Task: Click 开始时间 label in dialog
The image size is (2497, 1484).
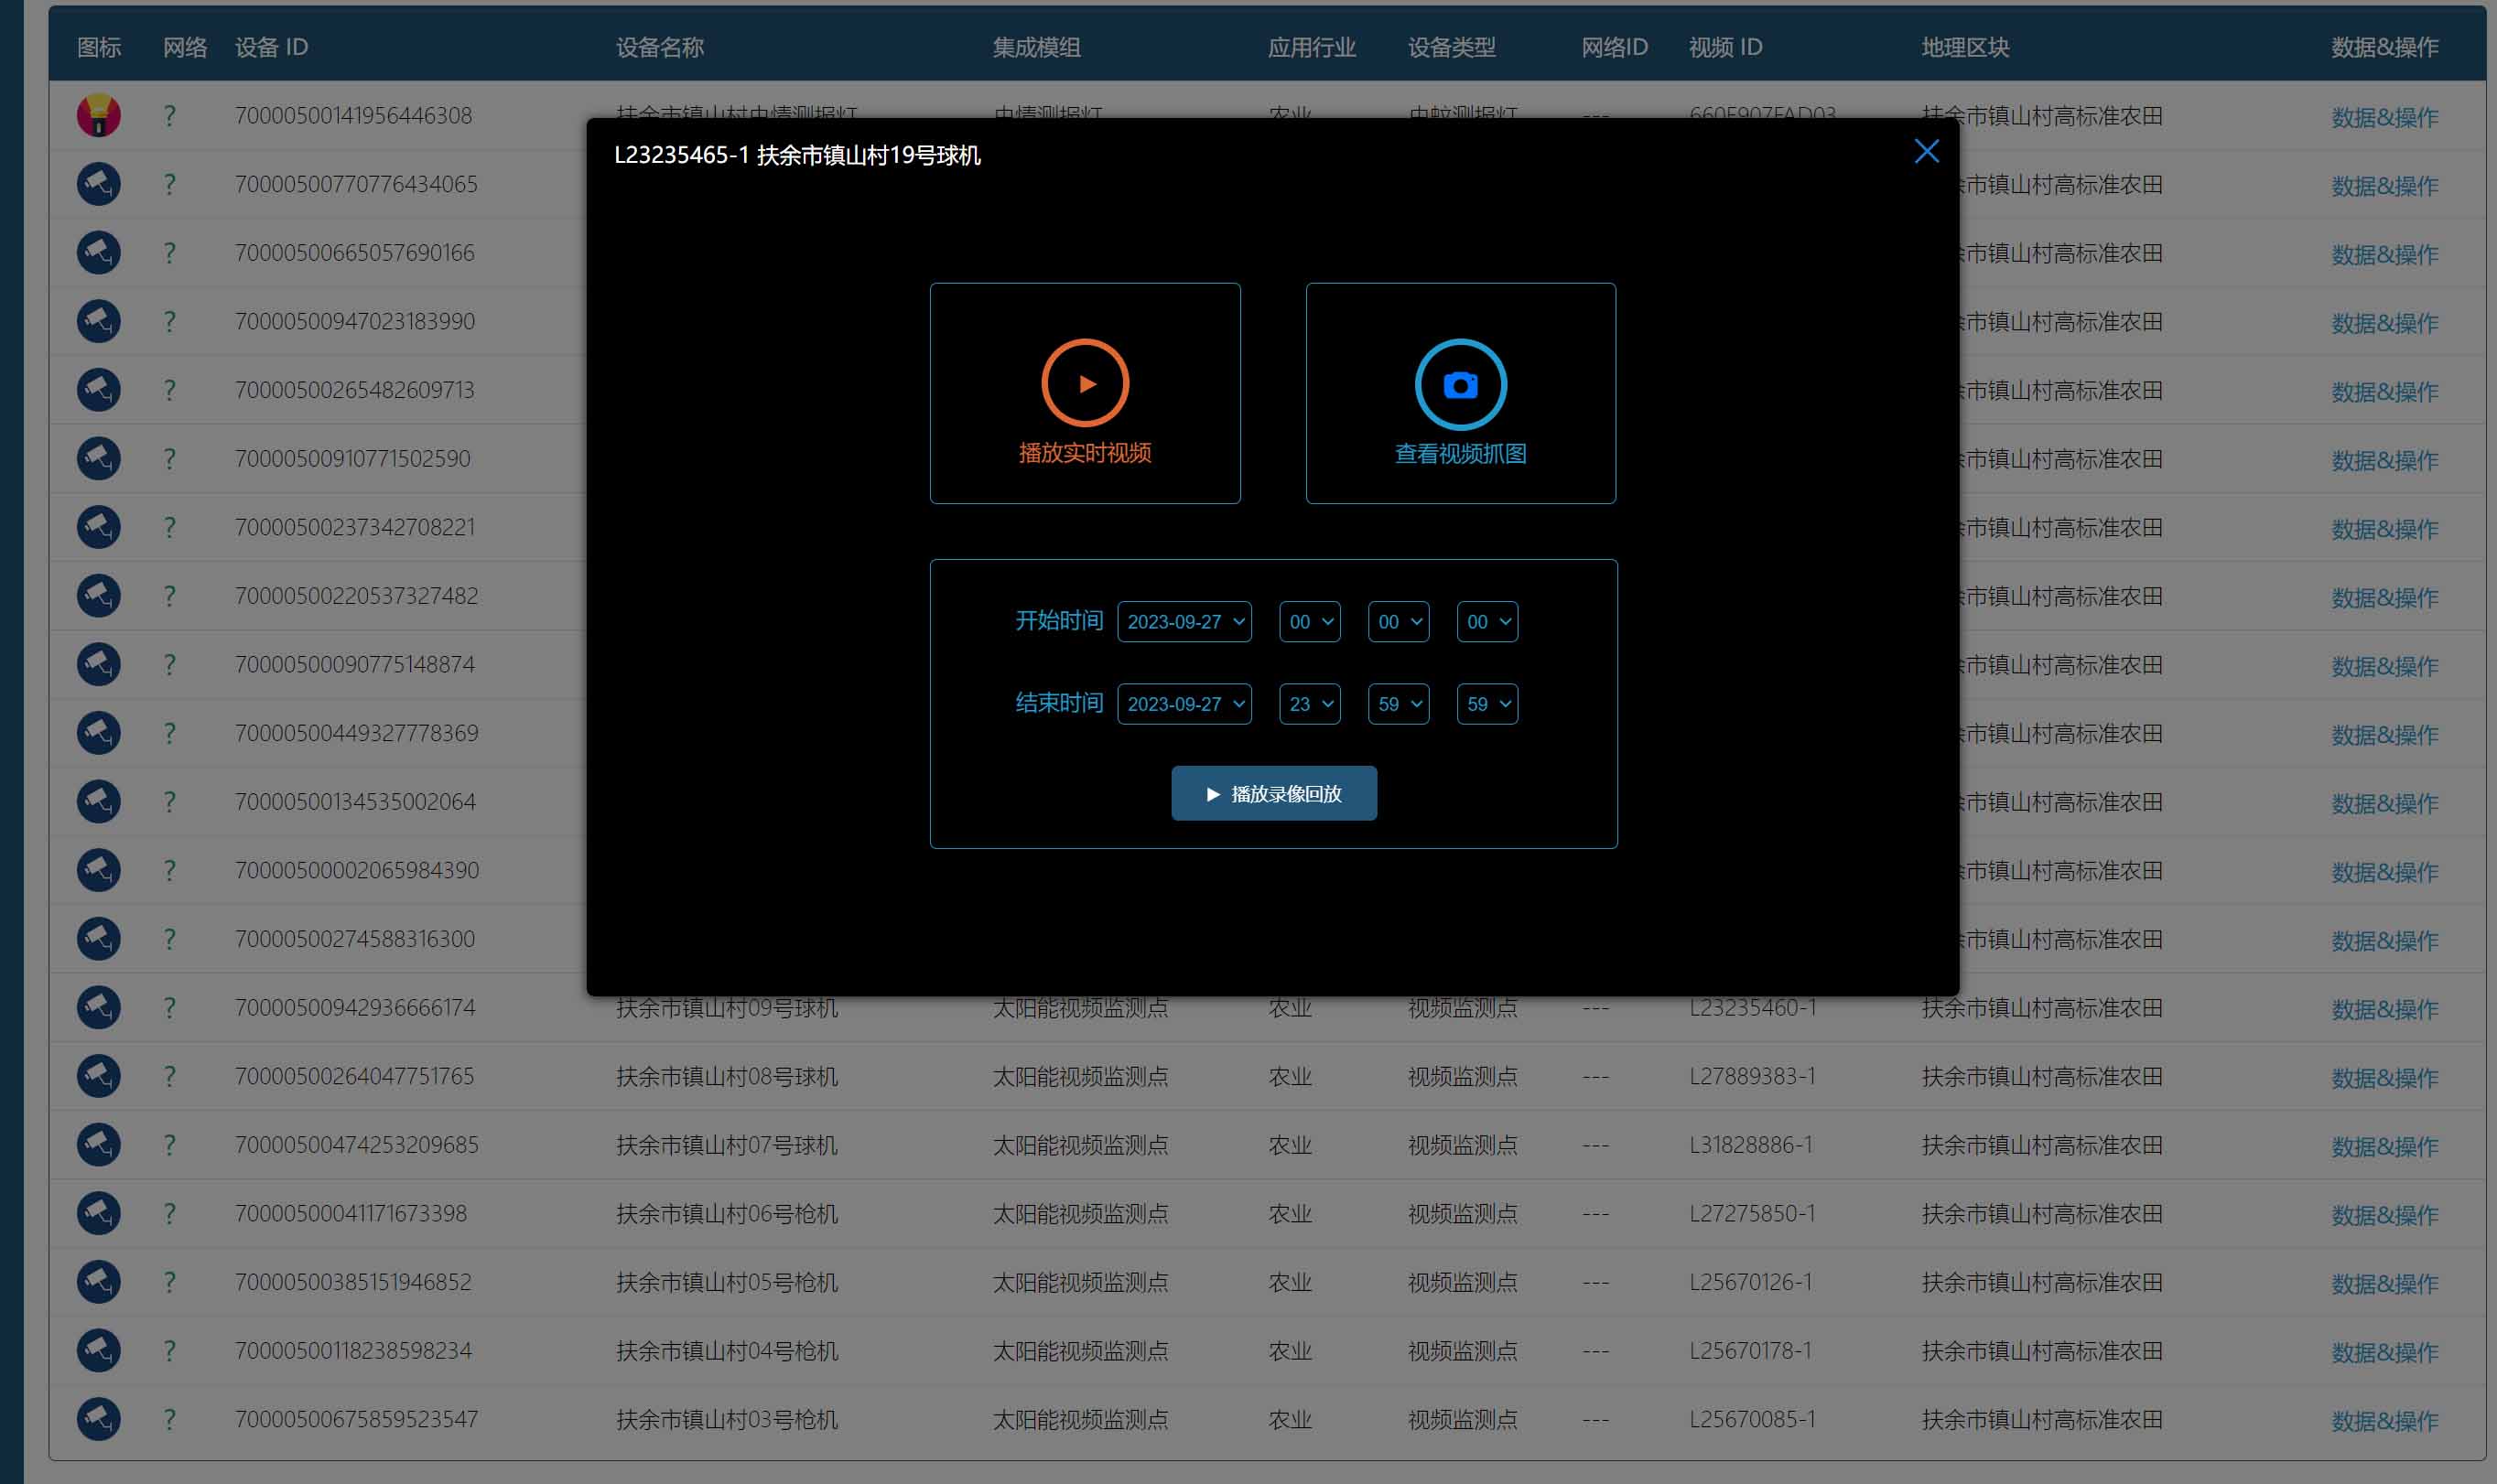Action: [x=1058, y=620]
